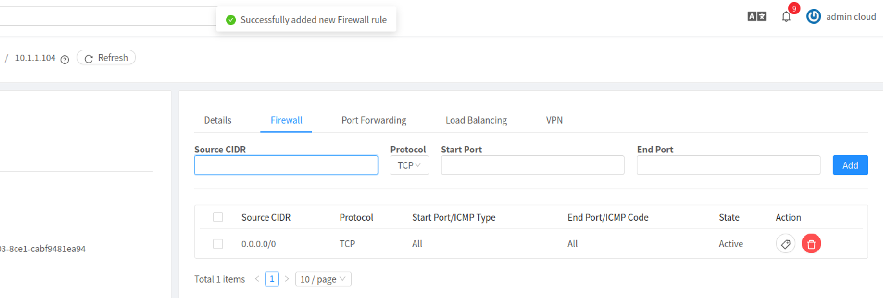Click the red delete firewall rule icon

tap(811, 244)
